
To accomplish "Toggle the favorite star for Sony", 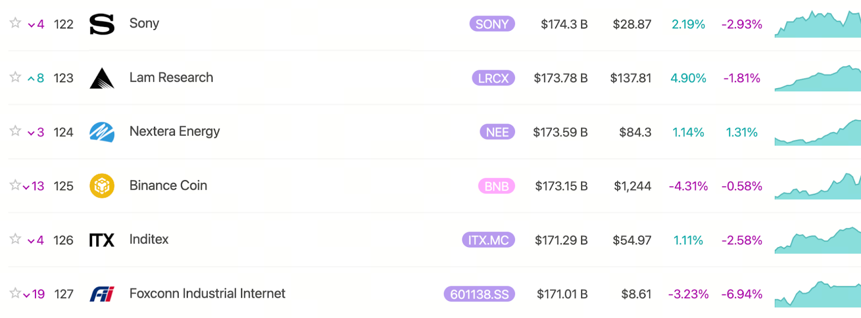I will pyautogui.click(x=15, y=23).
